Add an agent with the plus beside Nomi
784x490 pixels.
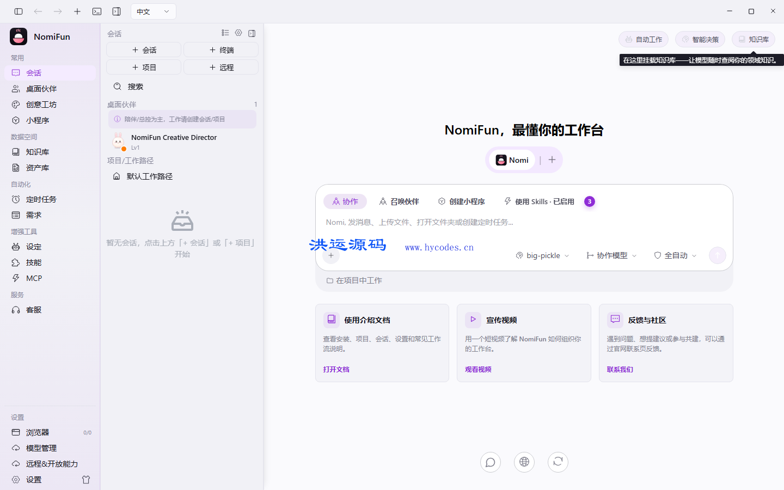(x=552, y=160)
